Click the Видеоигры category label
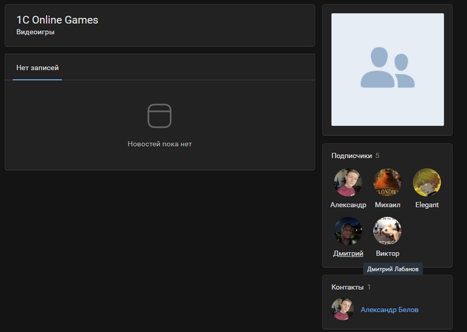 [35, 32]
